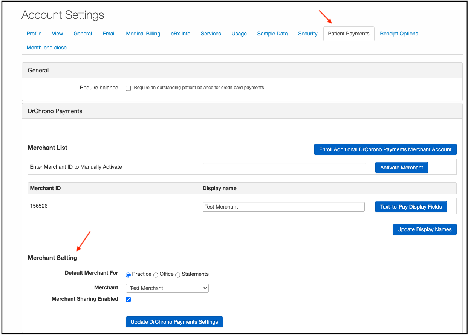
Task: Choose the Office radio option
Action: [x=156, y=275]
